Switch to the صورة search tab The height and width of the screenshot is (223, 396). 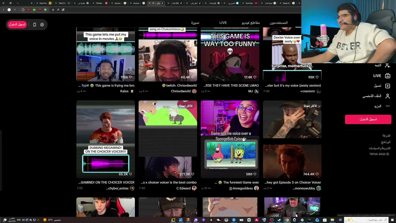(195, 23)
